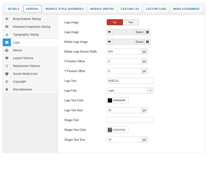
Task: Open the Logo Font dropdown arrow
Action: click(x=150, y=91)
